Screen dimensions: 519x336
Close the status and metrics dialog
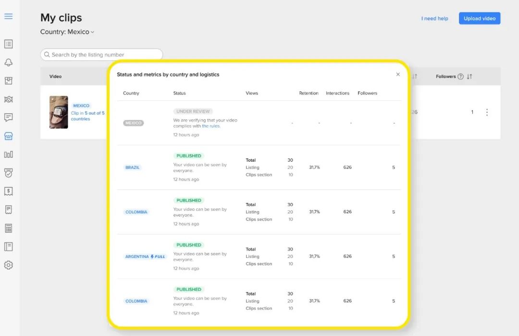click(x=398, y=75)
